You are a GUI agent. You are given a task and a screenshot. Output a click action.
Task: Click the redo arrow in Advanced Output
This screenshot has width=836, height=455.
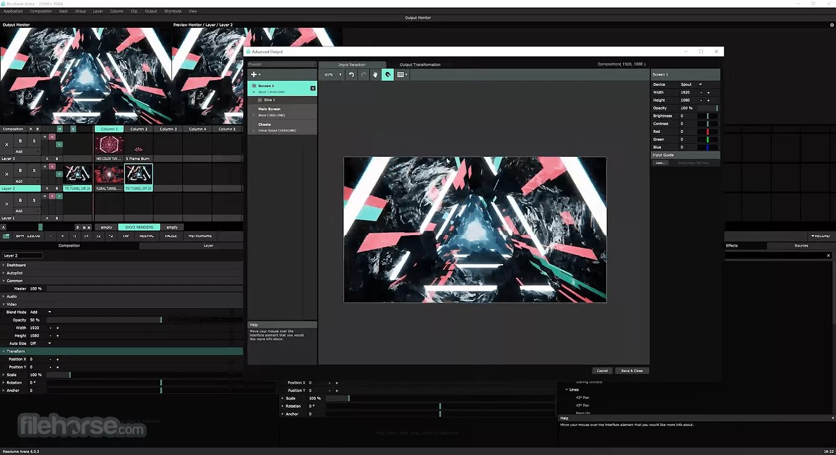pyautogui.click(x=364, y=75)
